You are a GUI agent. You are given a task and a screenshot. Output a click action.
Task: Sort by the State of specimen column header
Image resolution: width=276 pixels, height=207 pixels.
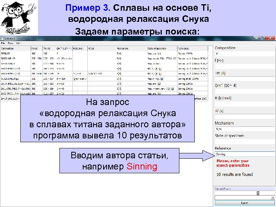click(162, 48)
